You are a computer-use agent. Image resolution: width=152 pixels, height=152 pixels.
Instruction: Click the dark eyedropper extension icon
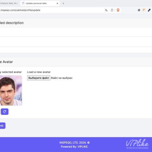pos(149,10)
